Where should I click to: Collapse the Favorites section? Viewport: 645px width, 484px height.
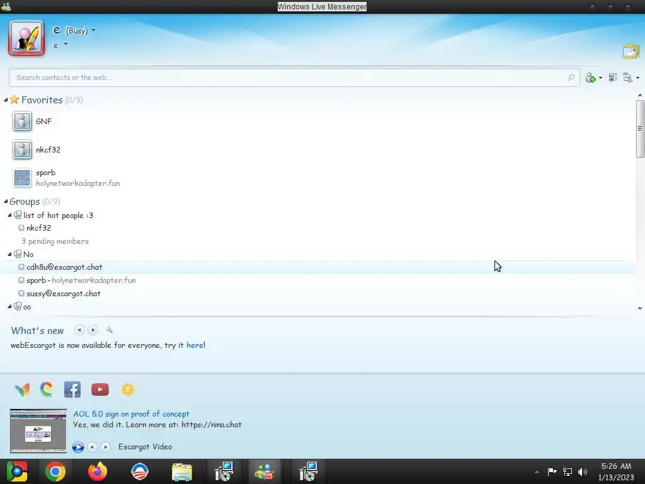coord(6,100)
